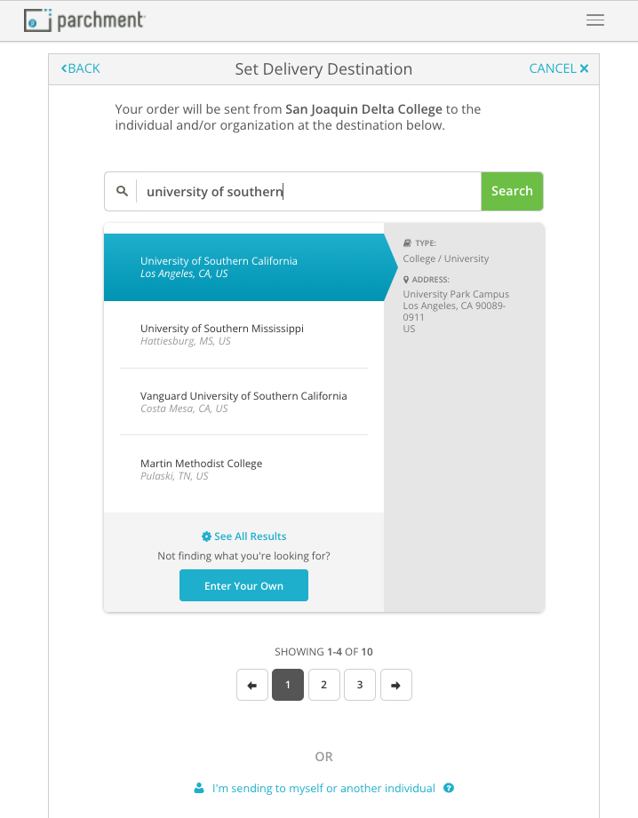This screenshot has height=818, width=638.
Task: Click the next page arrow
Action: (395, 684)
